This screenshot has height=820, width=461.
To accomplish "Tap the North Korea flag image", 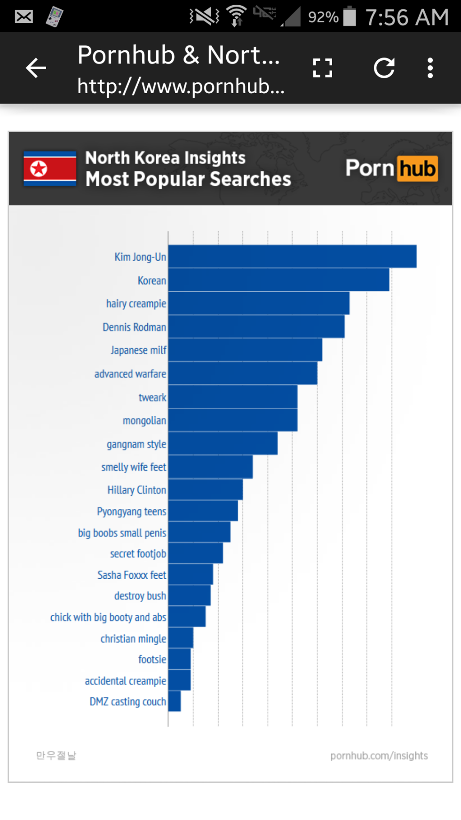I will (50, 168).
